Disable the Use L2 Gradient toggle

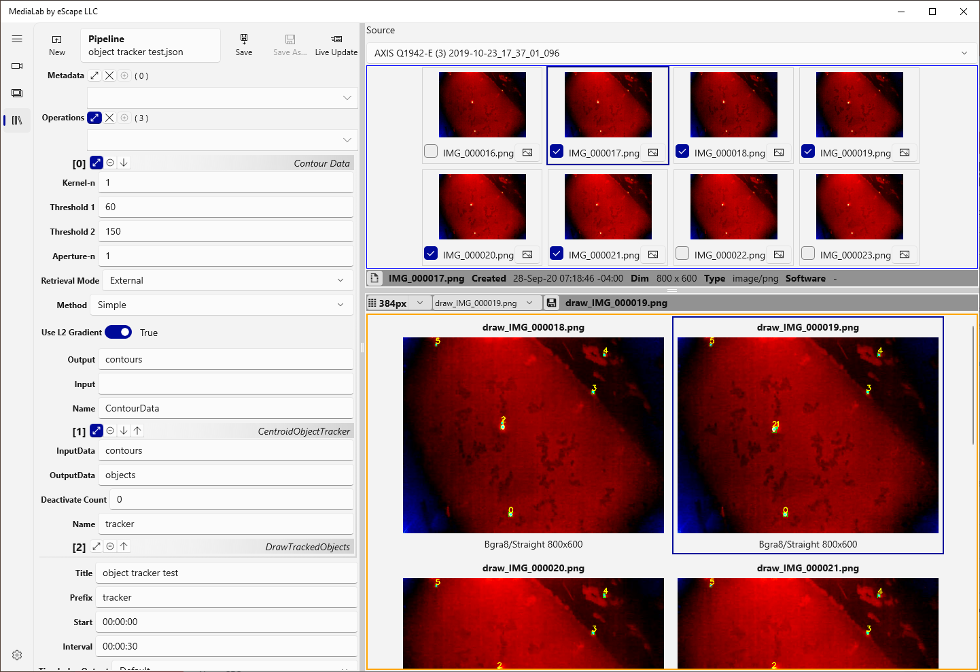click(118, 332)
